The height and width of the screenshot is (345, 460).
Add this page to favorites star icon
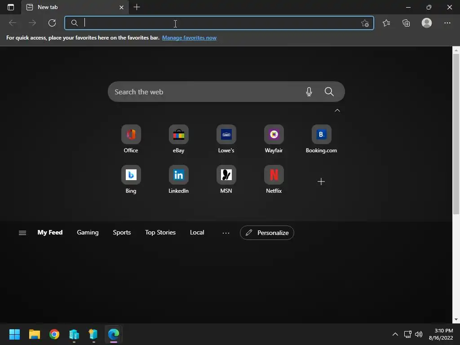(365, 23)
